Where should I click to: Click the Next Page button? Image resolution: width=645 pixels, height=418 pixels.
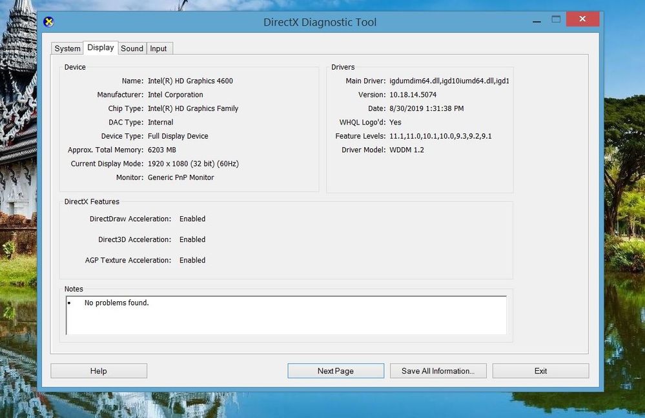(x=336, y=371)
